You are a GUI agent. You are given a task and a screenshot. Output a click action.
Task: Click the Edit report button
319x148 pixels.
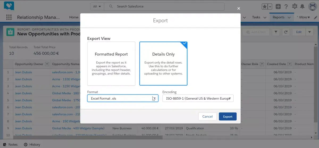tap(299, 32)
